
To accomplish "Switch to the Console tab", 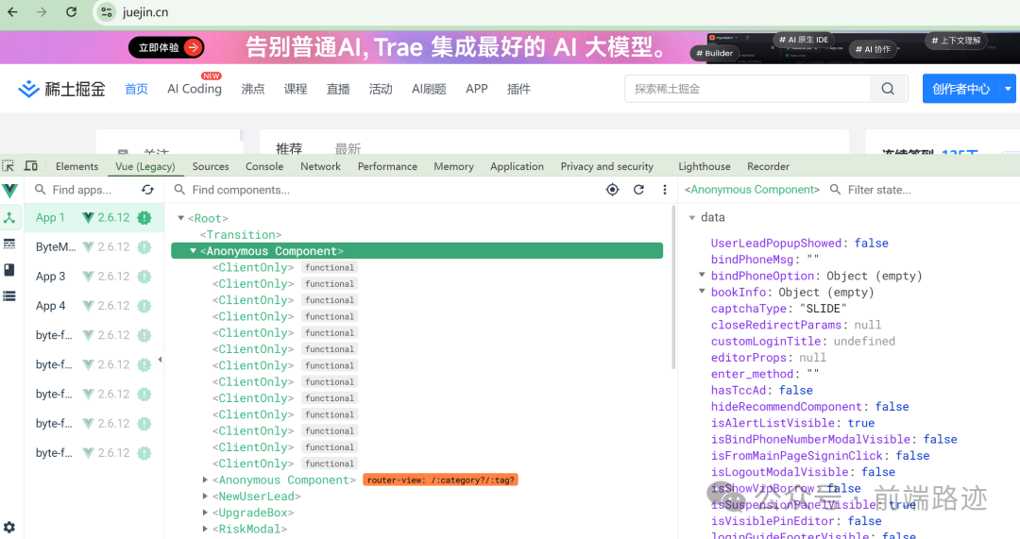I will [x=264, y=166].
